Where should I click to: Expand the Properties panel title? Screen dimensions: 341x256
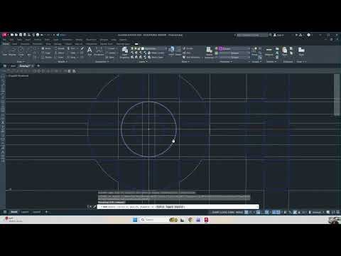(x=226, y=62)
